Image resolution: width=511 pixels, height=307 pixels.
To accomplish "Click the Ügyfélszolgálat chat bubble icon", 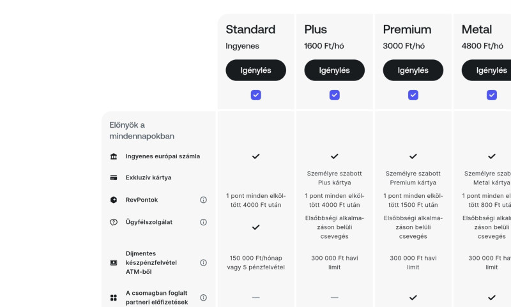I will pyautogui.click(x=114, y=222).
